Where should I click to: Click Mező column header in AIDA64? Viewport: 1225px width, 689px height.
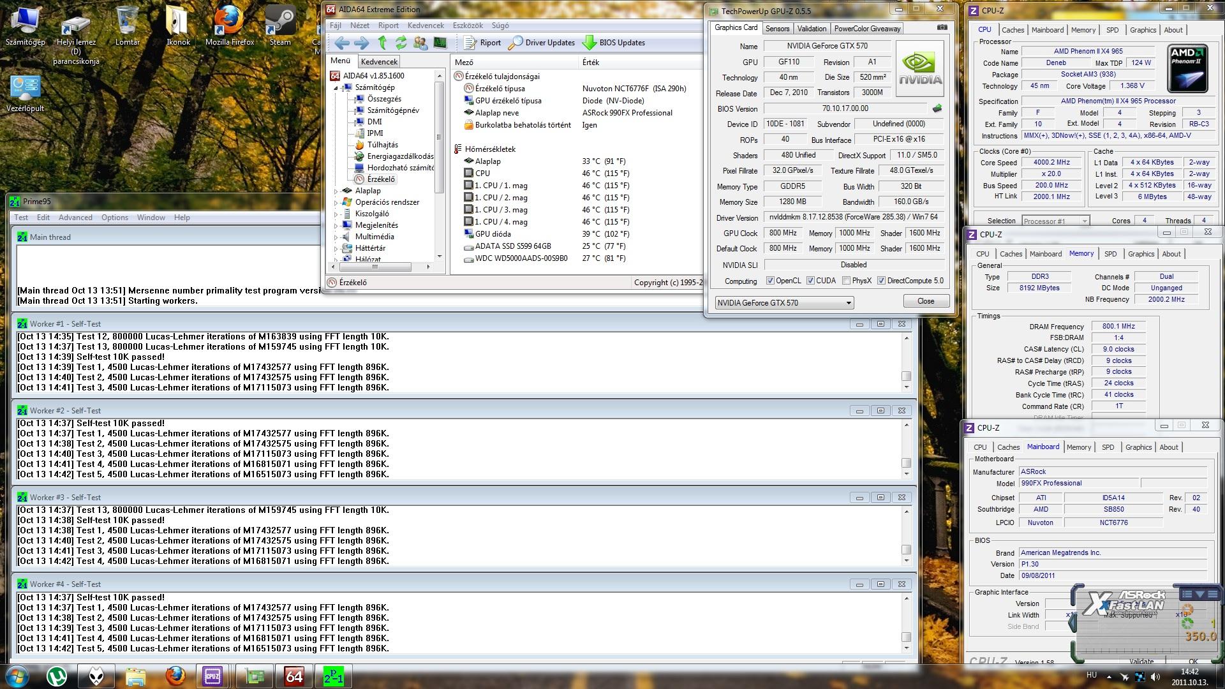point(514,62)
